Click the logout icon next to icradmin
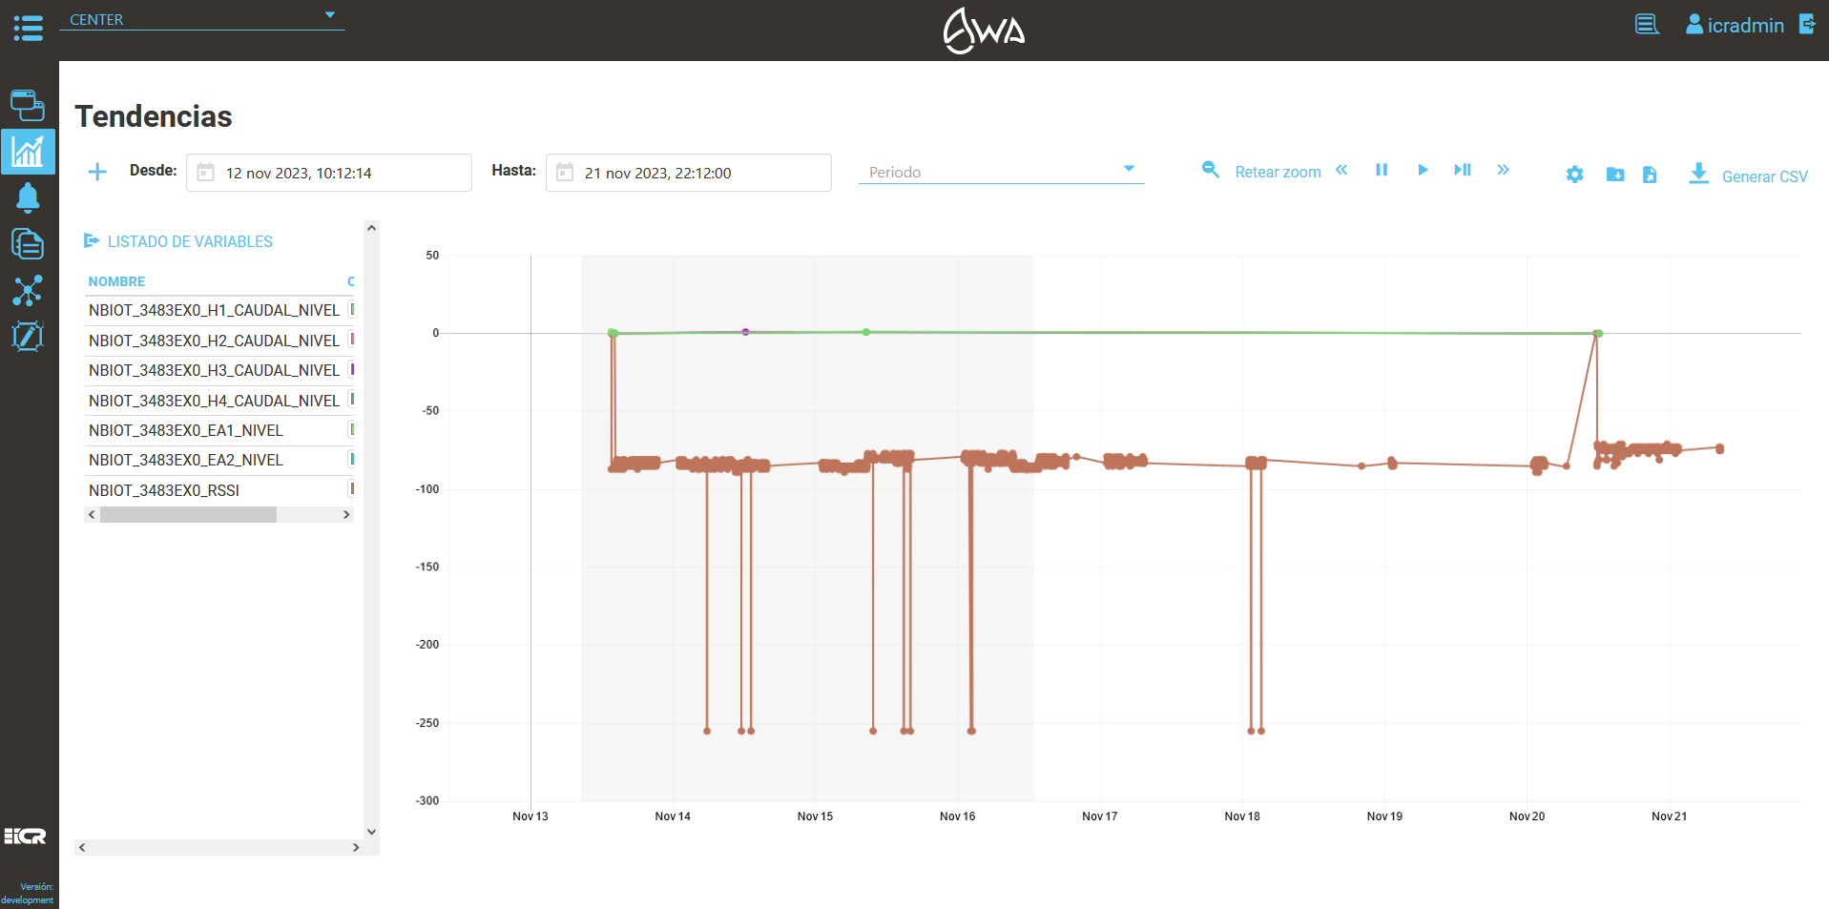Screen dimensions: 1829x909 click(1806, 24)
